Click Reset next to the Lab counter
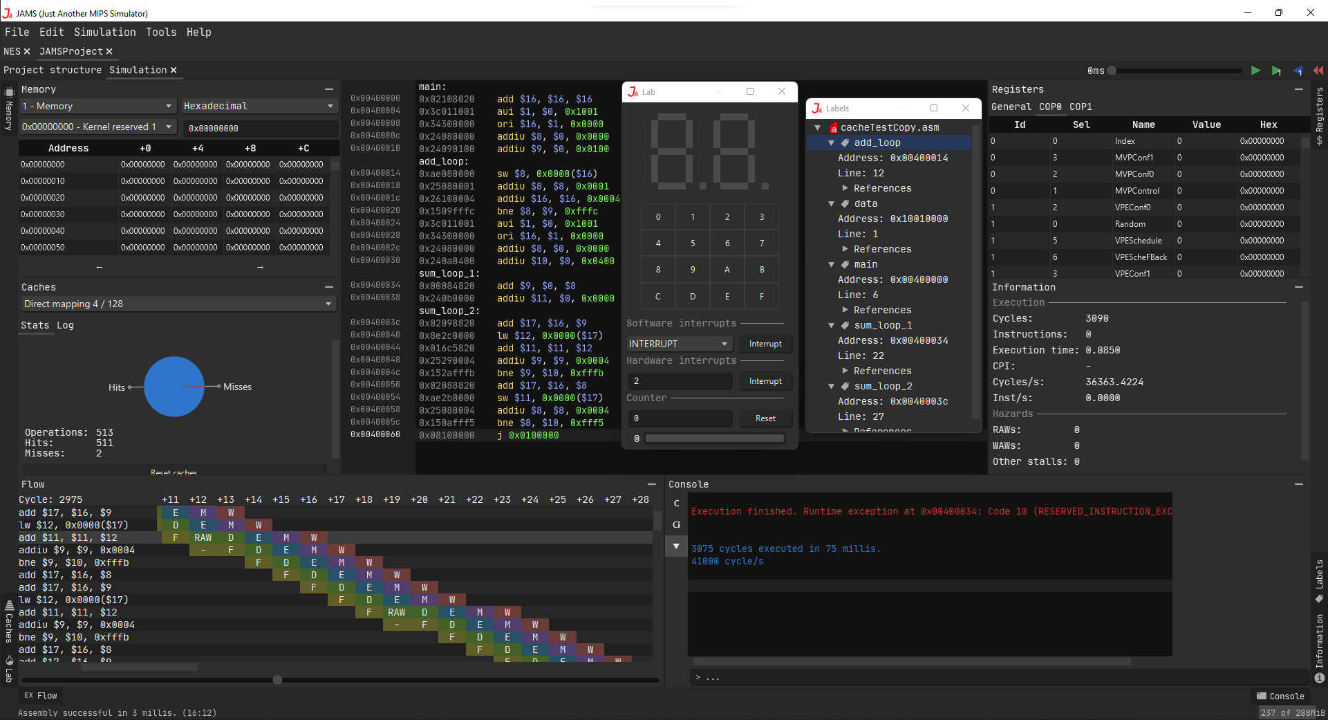The height and width of the screenshot is (720, 1328). (x=765, y=418)
